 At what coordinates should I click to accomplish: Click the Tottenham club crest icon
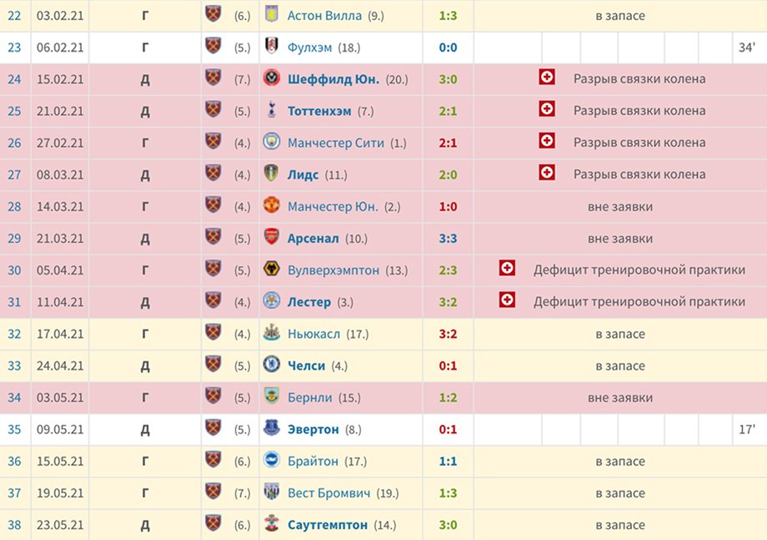click(272, 109)
